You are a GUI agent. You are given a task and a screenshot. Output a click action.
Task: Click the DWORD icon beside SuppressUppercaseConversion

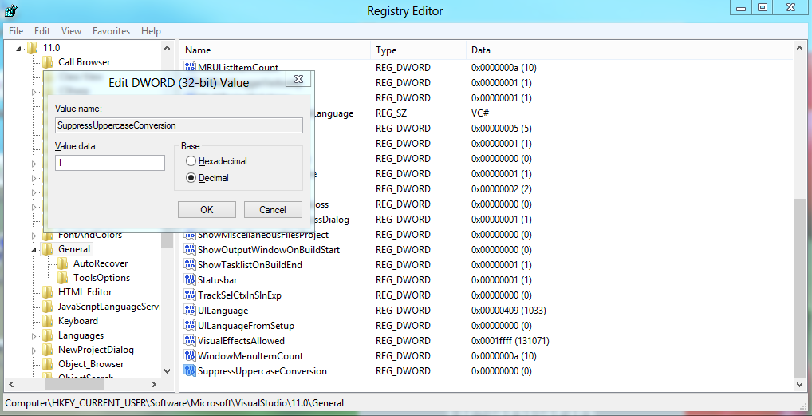(190, 370)
